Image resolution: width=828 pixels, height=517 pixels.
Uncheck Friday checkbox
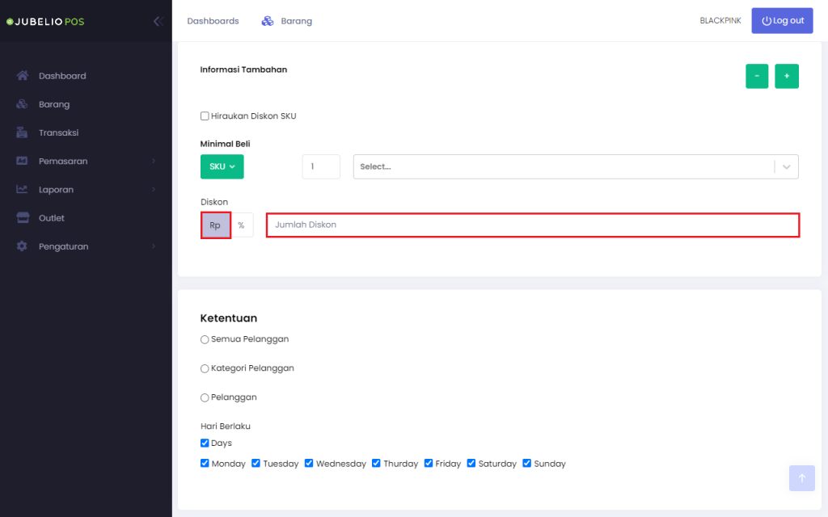click(x=429, y=463)
